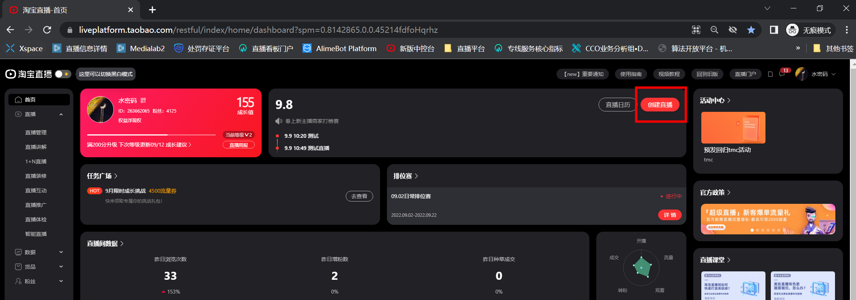Click the QR code icon beside 水密码
This screenshot has height=300, width=856.
(143, 100)
